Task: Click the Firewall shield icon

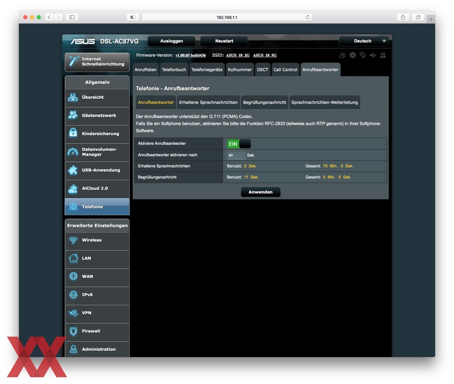Action: [x=73, y=331]
